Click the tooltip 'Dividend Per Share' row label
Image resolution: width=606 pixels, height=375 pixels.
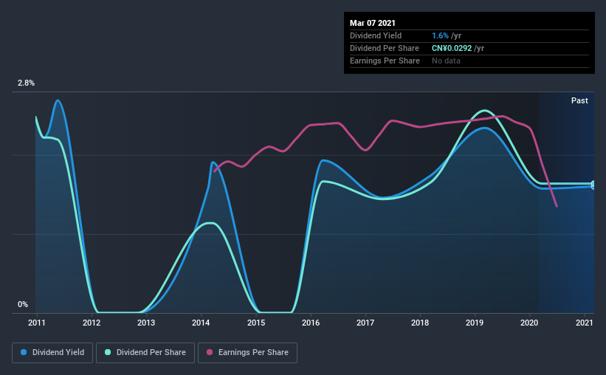385,48
